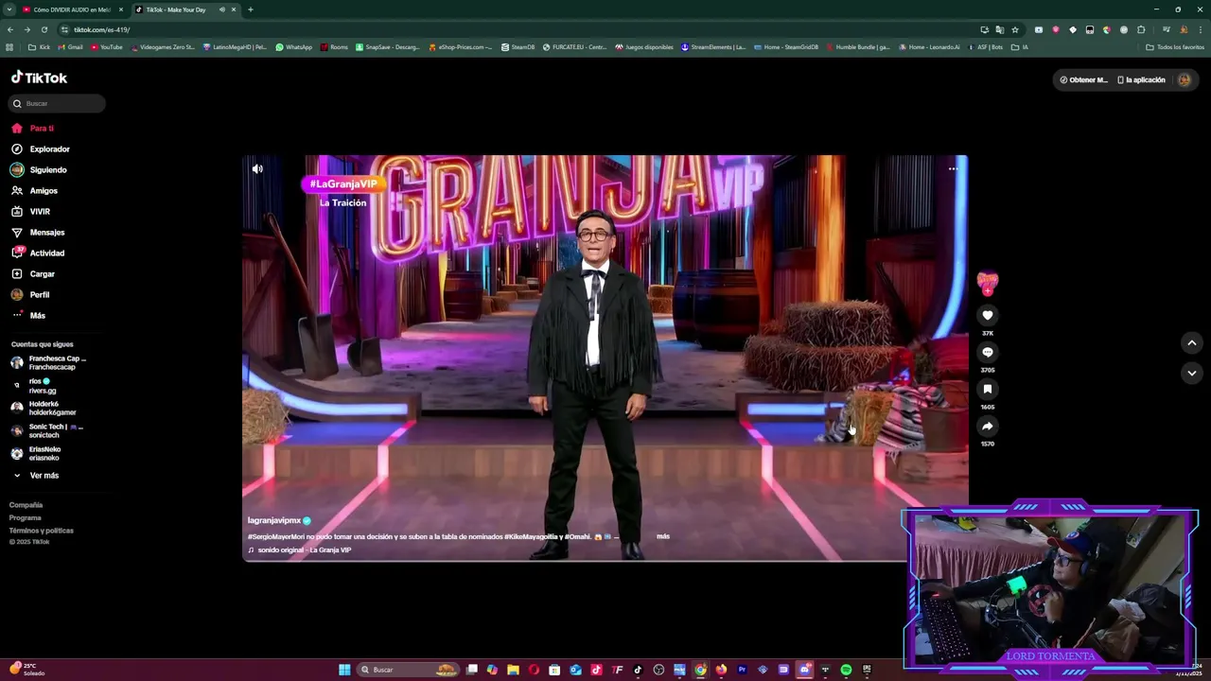Open a new browser tab
This screenshot has height=681, width=1211.
251,9
